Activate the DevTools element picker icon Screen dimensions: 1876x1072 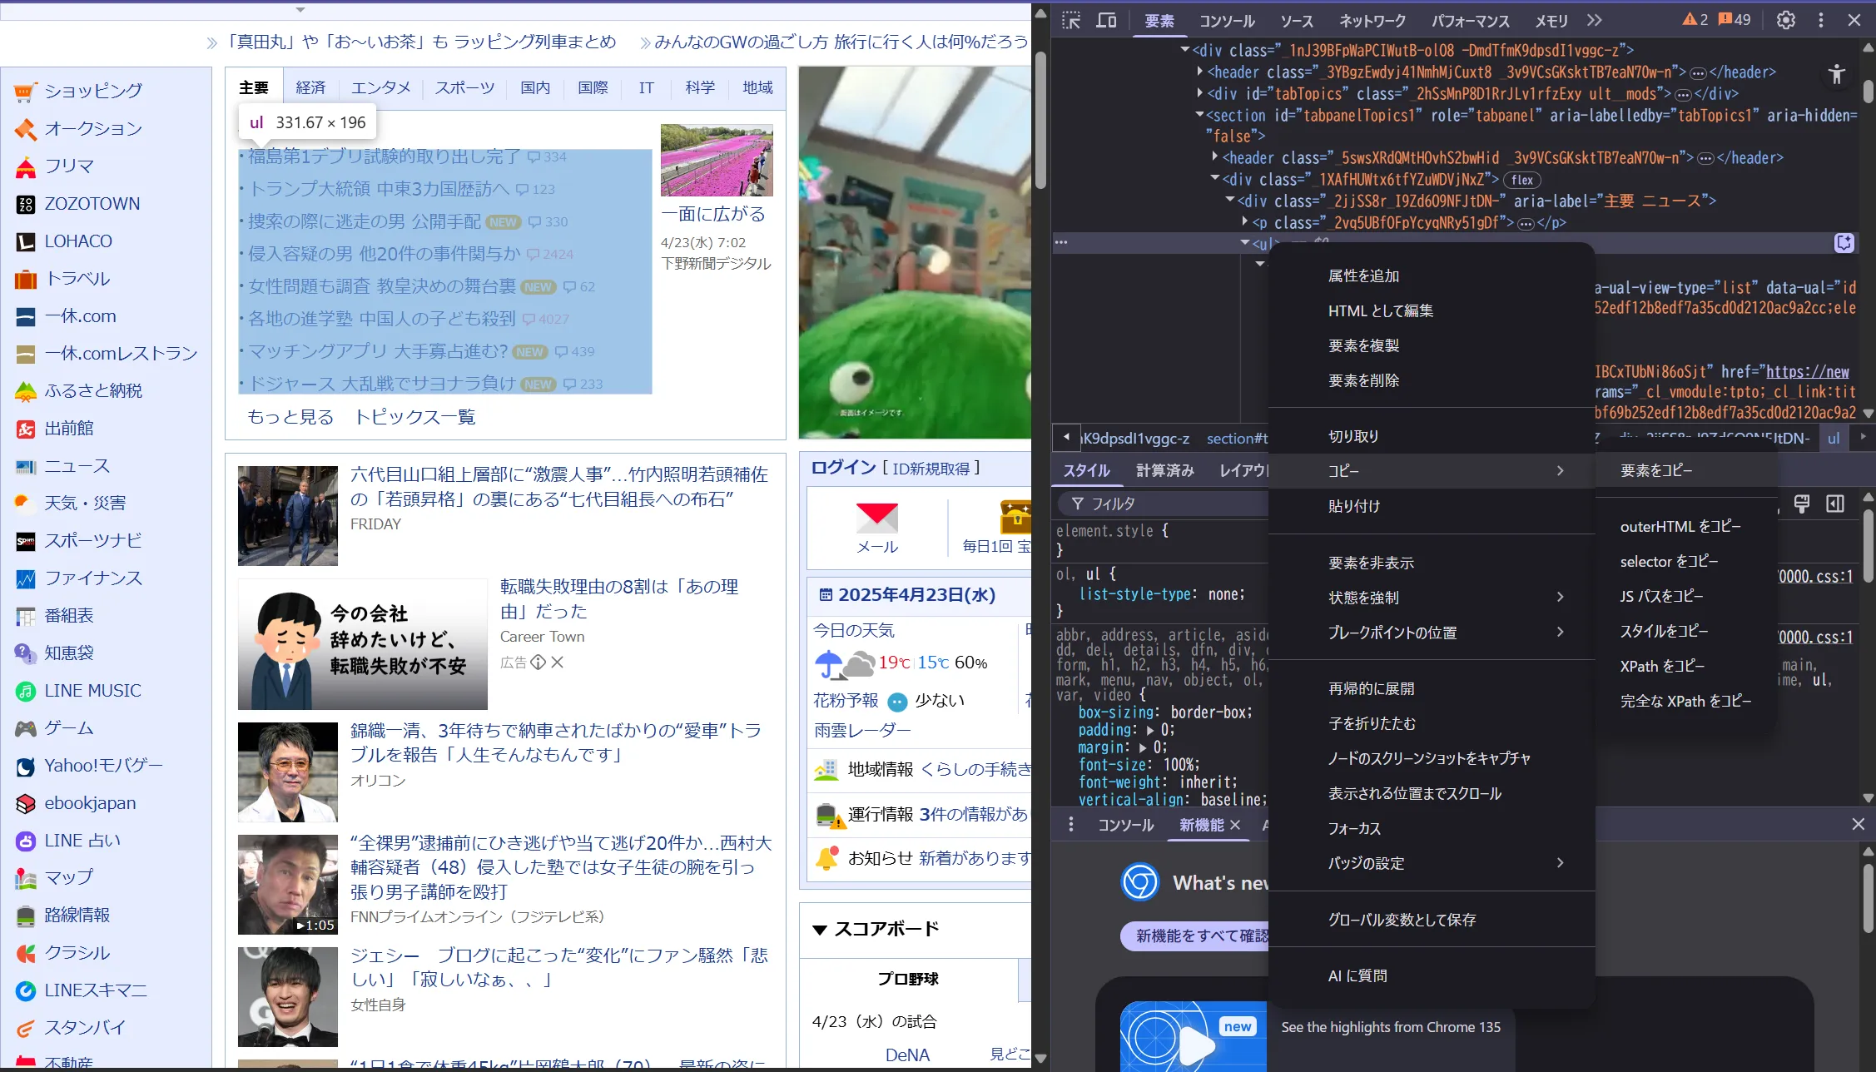coord(1071,21)
